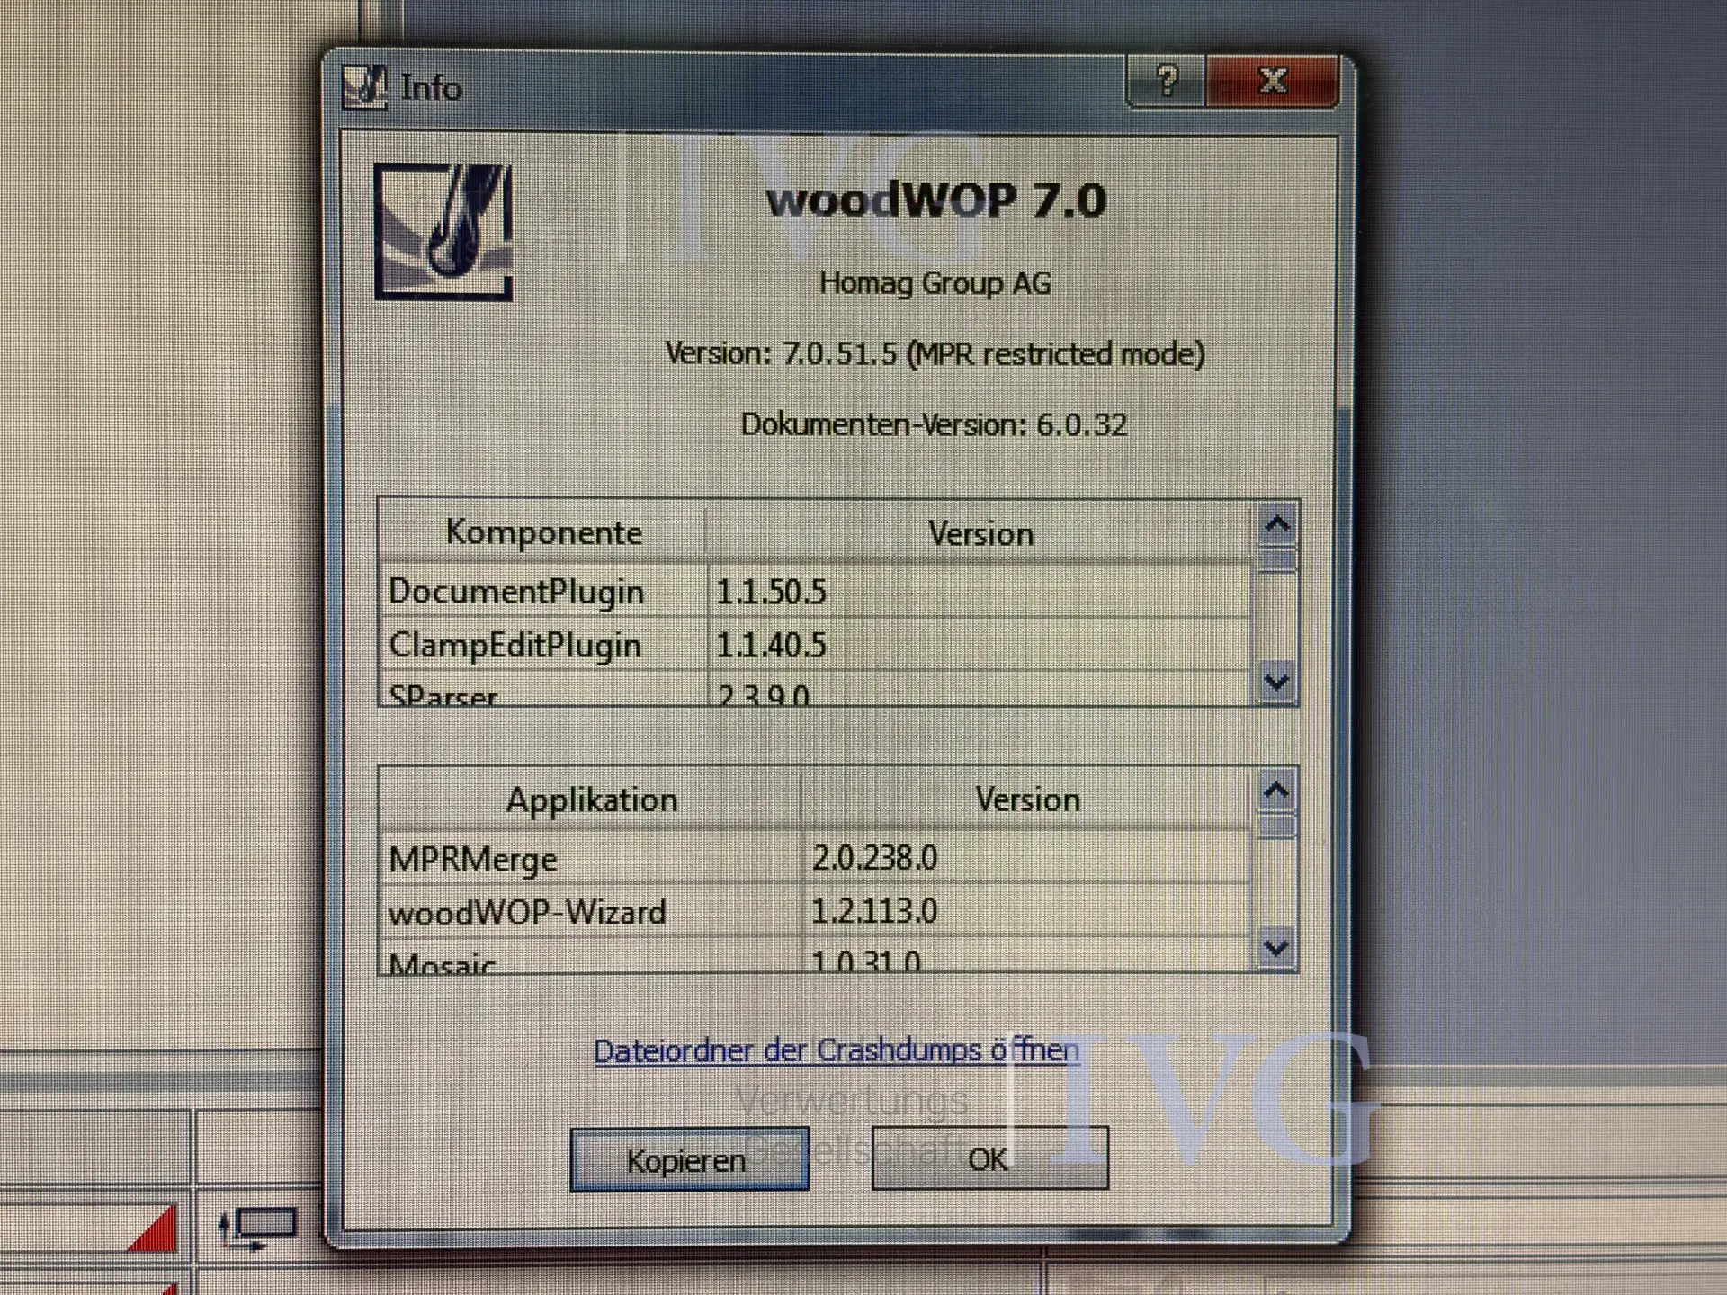Open help with the question mark button
The image size is (1727, 1295).
pyautogui.click(x=1166, y=82)
